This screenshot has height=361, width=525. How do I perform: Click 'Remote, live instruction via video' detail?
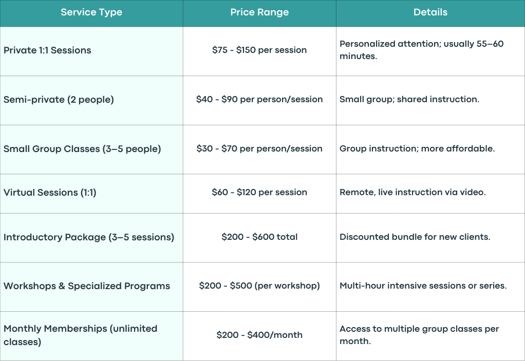[x=413, y=193]
